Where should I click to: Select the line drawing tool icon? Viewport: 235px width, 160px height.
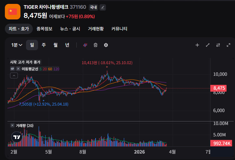click(208, 45)
